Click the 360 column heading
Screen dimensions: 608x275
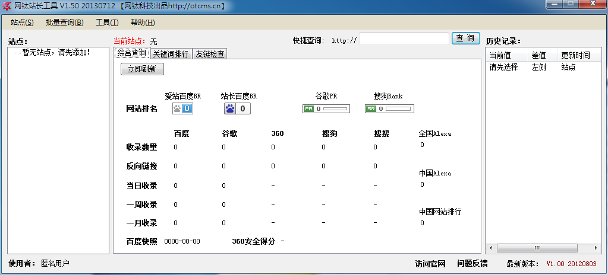pos(278,134)
